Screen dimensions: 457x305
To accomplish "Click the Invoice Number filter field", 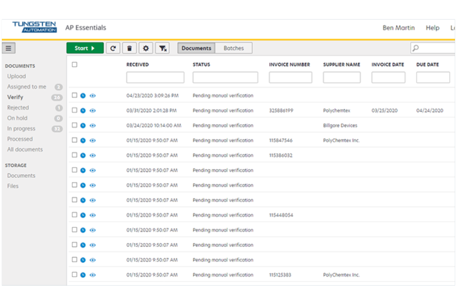I will [x=291, y=77].
